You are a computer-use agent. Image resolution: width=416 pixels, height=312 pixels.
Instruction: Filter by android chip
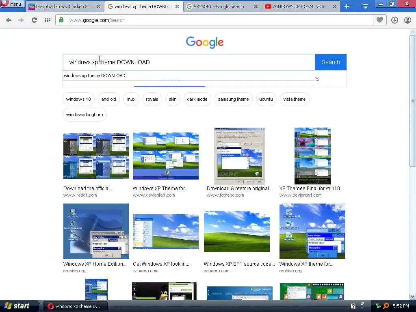108,99
